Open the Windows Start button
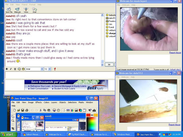Screen dimensions: 183x137 [8, 134]
